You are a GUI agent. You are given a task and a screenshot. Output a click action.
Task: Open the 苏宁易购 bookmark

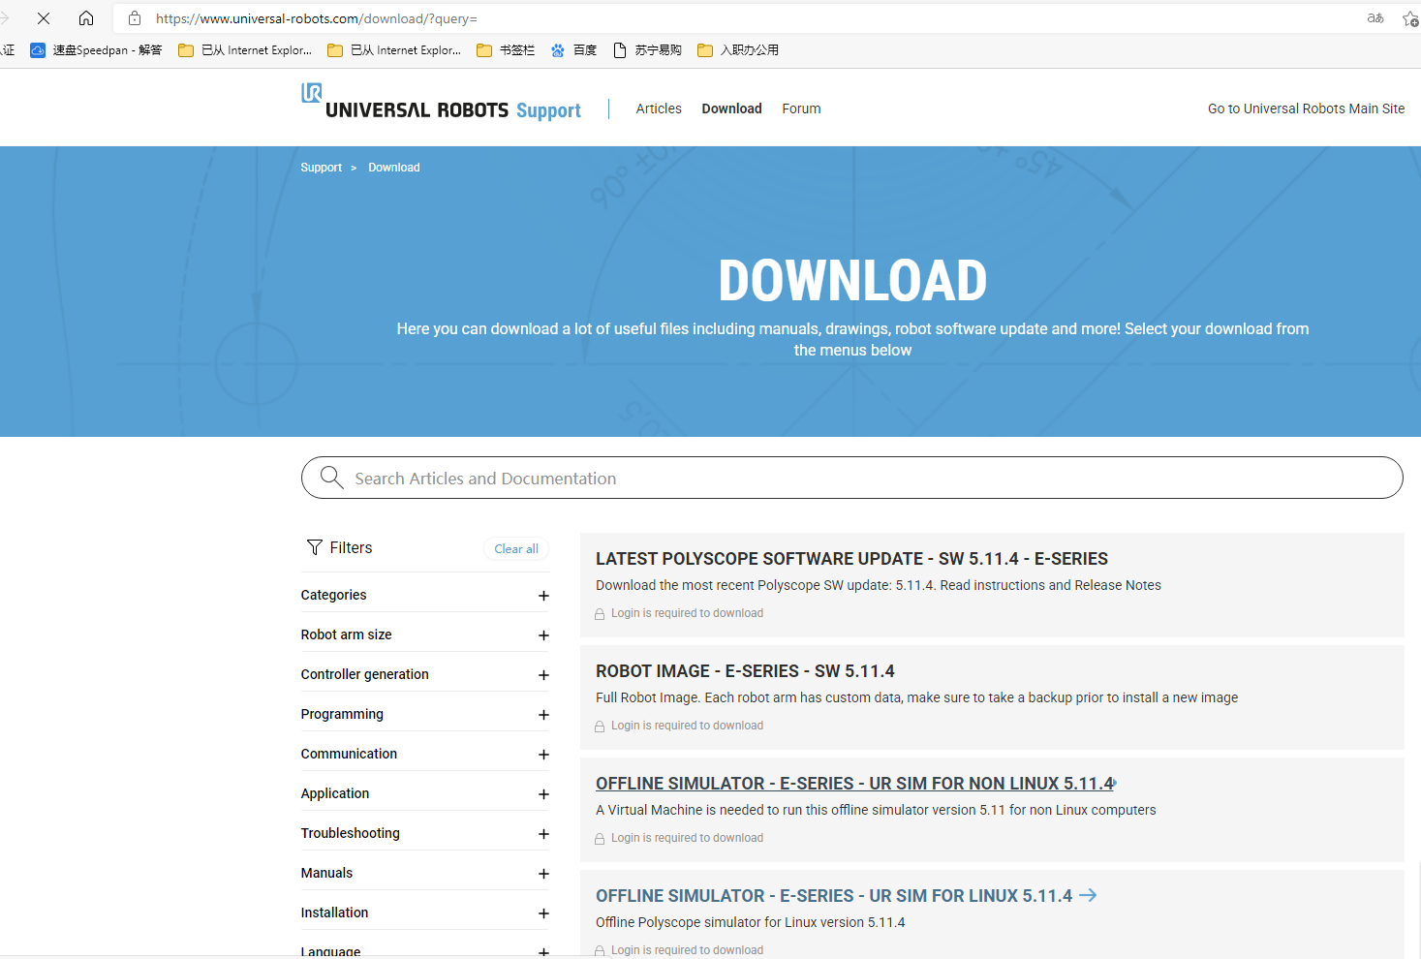(647, 50)
